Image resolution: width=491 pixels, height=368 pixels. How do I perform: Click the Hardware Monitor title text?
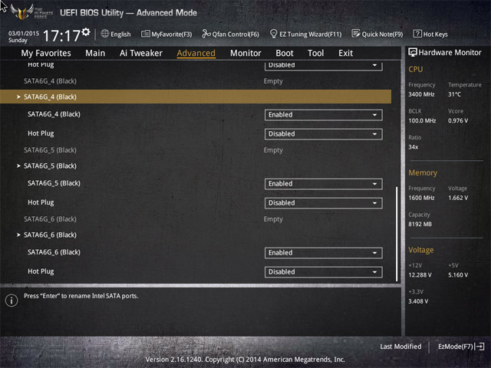pyautogui.click(x=450, y=53)
